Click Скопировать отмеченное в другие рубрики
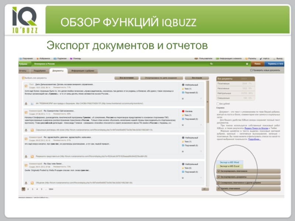This screenshot has width=295, height=221. tap(248, 183)
